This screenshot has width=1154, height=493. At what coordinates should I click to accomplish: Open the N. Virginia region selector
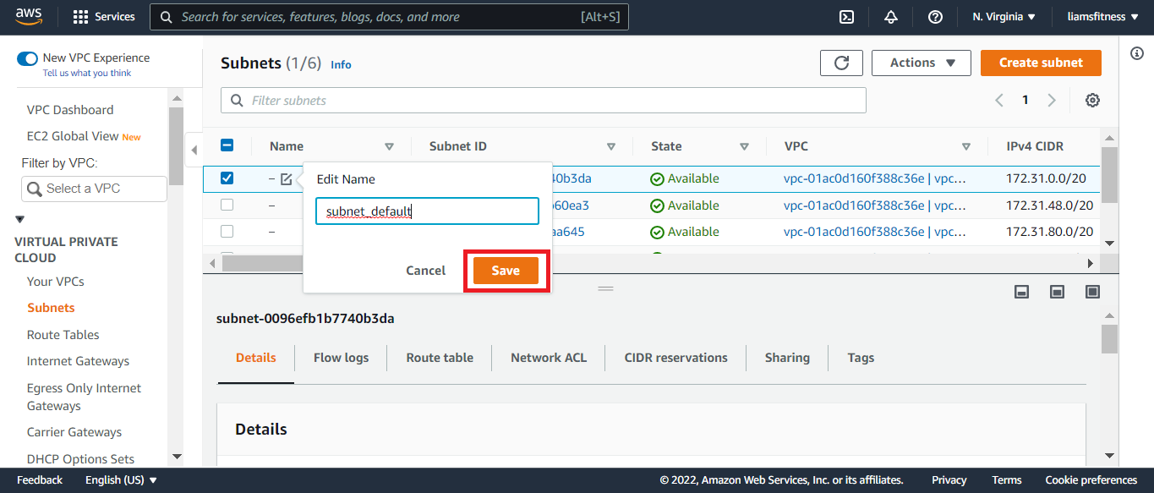click(1004, 17)
